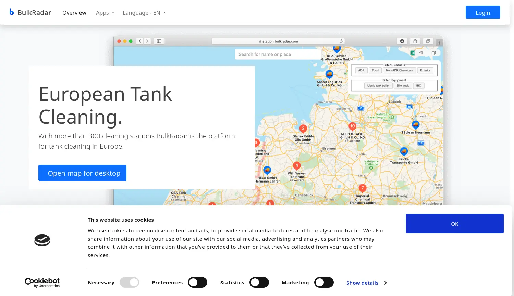Select Overview in the navigation bar
514x296 pixels.
[x=74, y=13]
